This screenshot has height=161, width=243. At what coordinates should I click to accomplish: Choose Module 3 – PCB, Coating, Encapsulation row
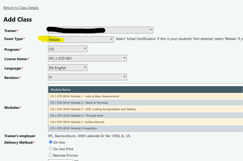click(93, 109)
